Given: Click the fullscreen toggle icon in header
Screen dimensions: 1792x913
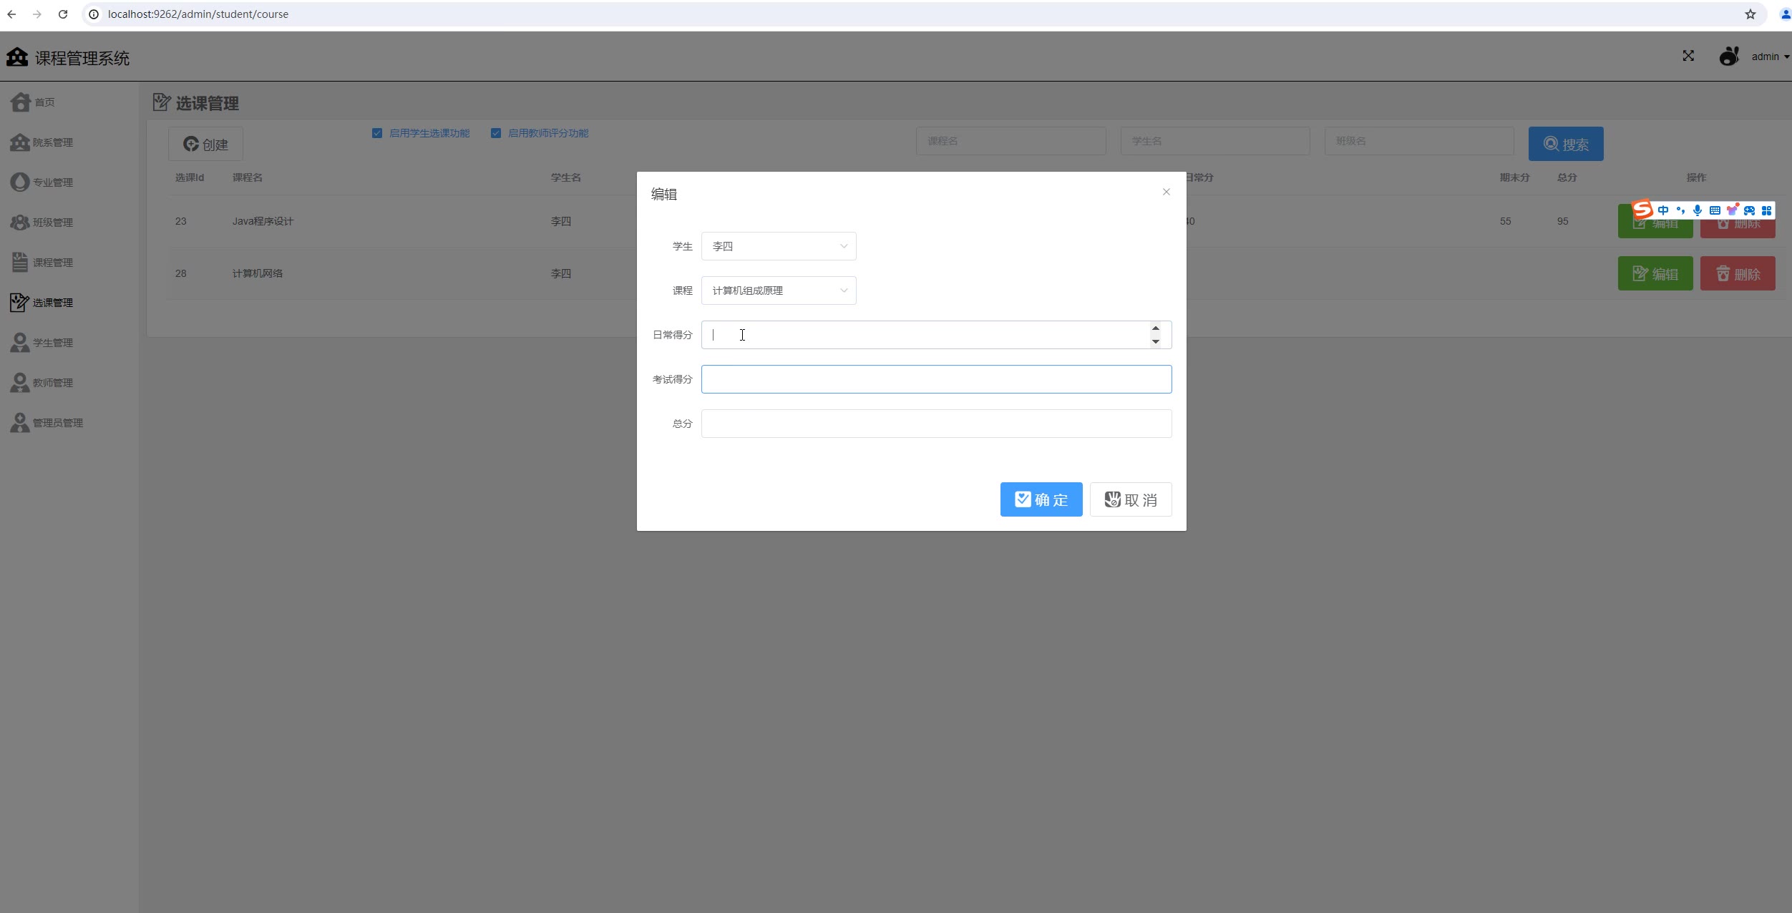Looking at the screenshot, I should pos(1688,56).
